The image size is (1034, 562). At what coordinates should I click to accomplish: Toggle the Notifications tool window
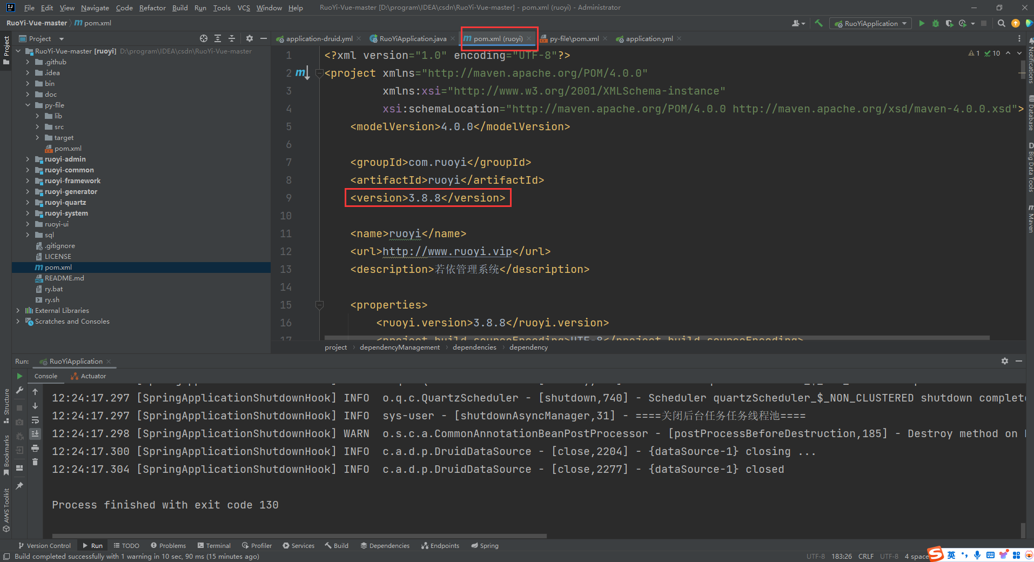(1030, 61)
